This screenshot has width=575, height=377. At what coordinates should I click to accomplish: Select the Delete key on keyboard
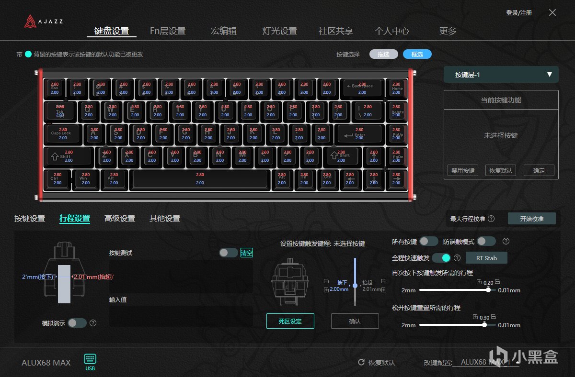pyautogui.click(x=396, y=111)
